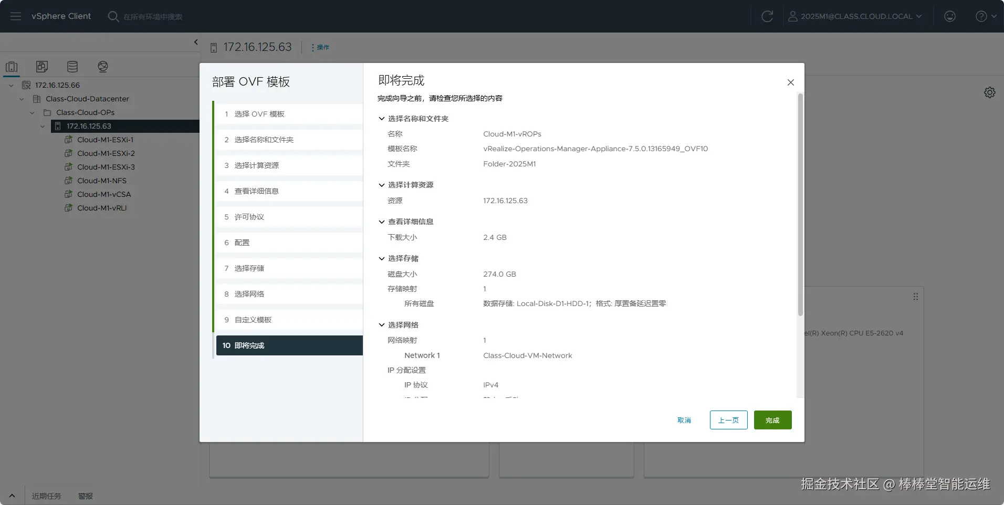Viewport: 1004px width, 505px height.
Task: Select the Cloud-M1-NFS tree item
Action: (x=102, y=181)
